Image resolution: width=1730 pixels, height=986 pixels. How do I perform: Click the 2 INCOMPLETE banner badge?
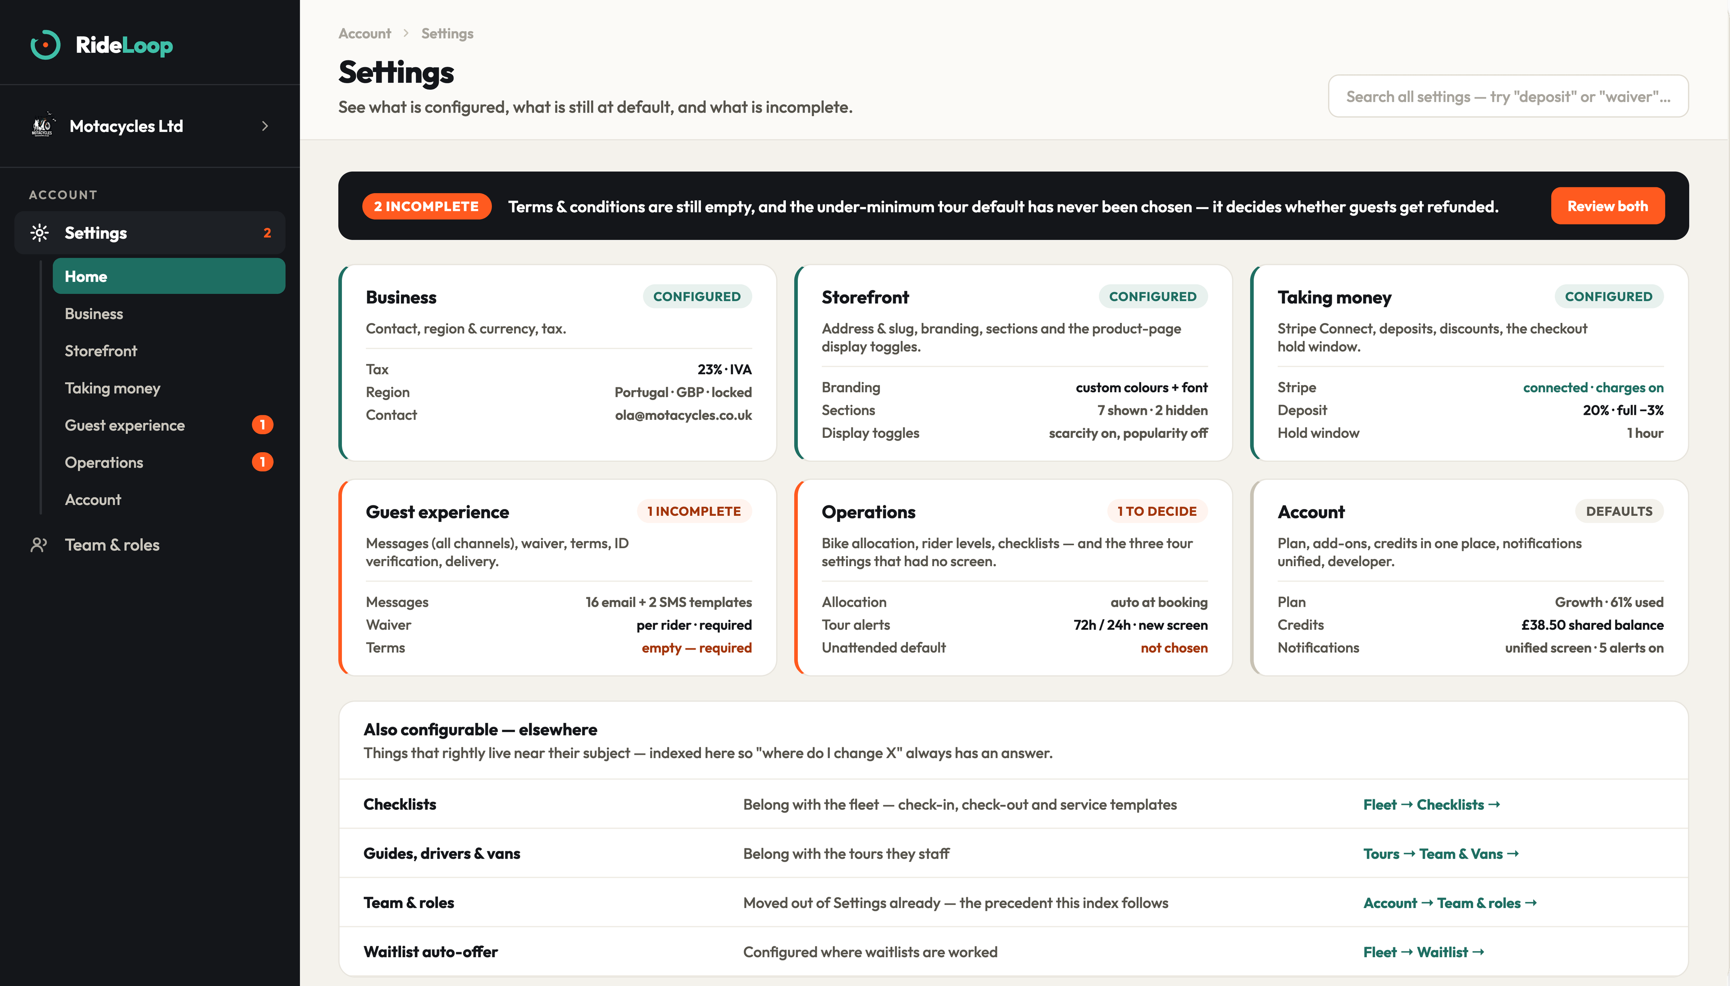point(427,207)
